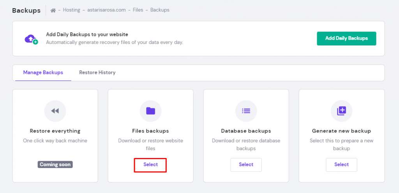Screen dimensions: 399x193
Task: Click 'Add Daily Backups to your website' text
Action: 87,34
